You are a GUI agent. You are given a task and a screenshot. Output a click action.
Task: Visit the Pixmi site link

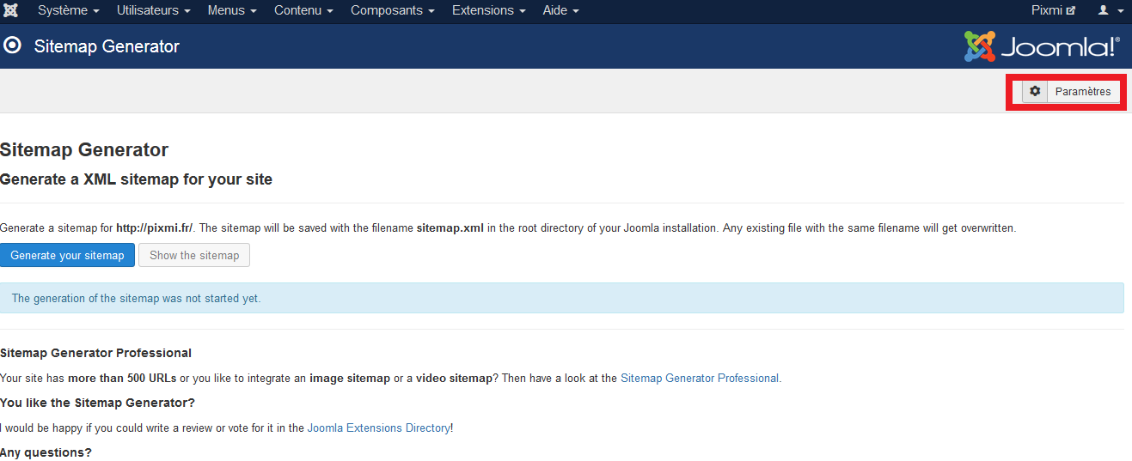1047,11
